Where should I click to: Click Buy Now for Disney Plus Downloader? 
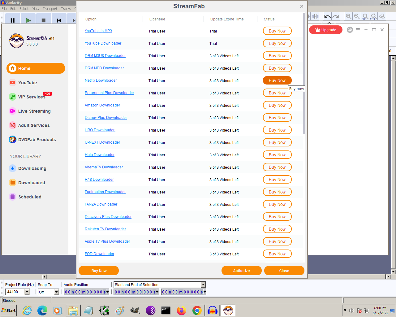277,118
